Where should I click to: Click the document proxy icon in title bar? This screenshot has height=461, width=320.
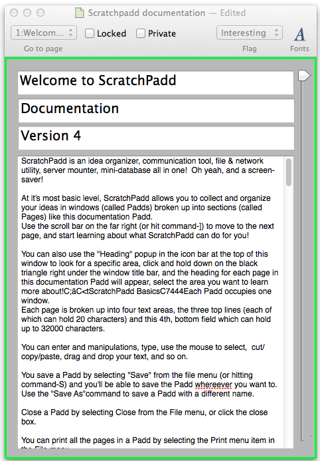pyautogui.click(x=80, y=13)
